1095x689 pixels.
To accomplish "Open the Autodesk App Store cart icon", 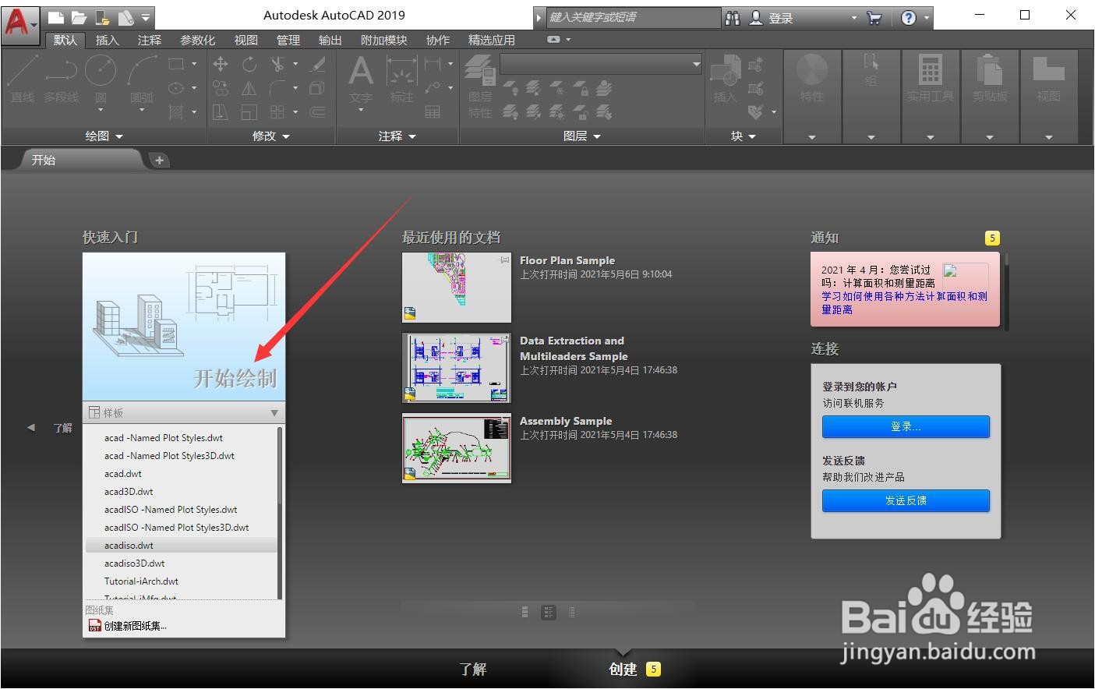I will coord(874,18).
